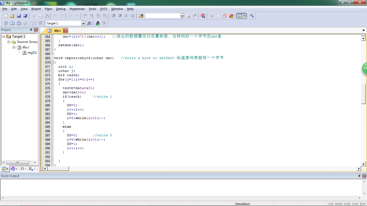The width and height of the screenshot is (367, 206).
Task: Comment out the selected lines
Action: [126, 16]
